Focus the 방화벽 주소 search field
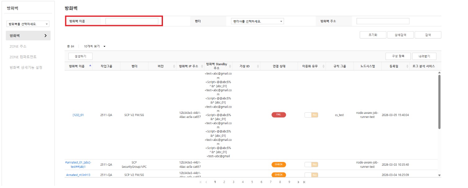Screen dimensions: 468x188 tap(383, 21)
